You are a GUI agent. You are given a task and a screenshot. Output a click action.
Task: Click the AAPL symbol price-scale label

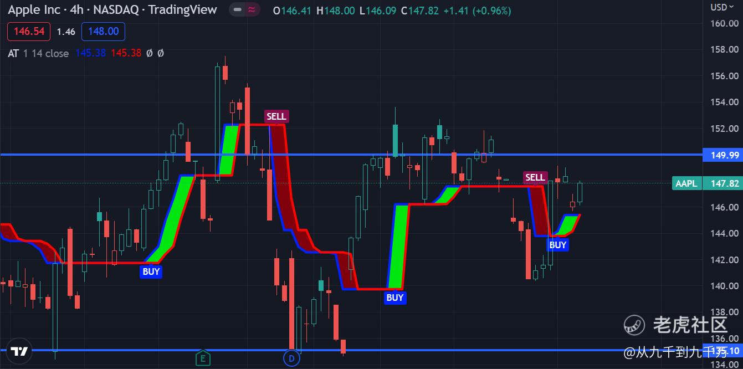[x=687, y=183]
